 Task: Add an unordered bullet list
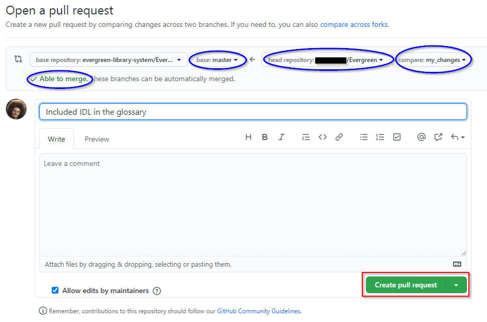(364, 137)
